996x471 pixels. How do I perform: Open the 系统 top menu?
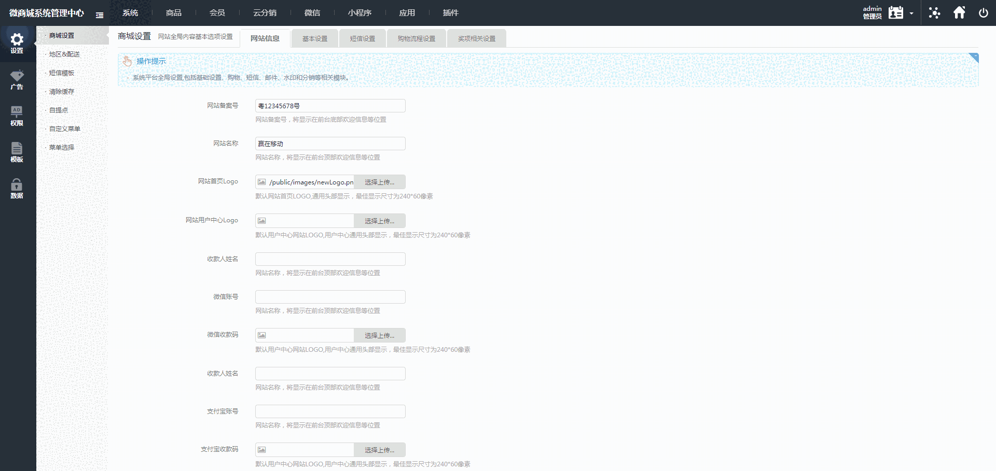[x=130, y=12]
